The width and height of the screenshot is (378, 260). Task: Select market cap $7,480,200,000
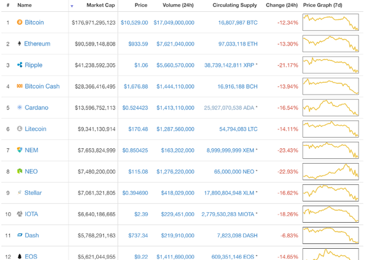coord(96,171)
